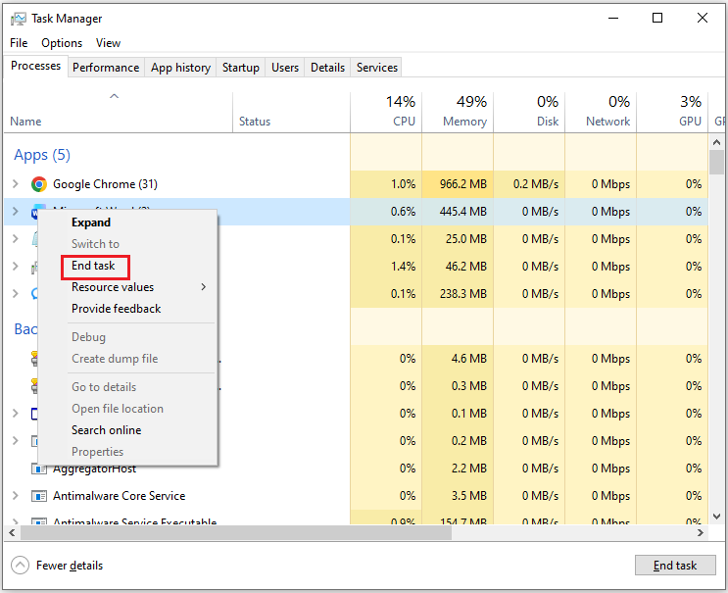Click the horizontal scrollbar left arrow

coord(12,533)
